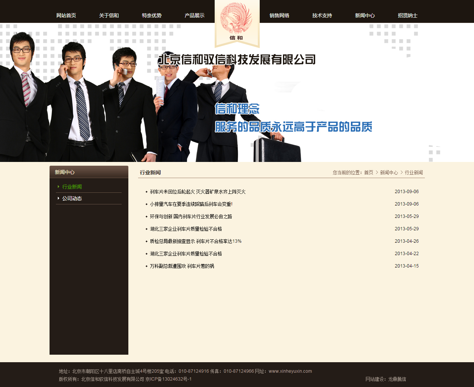Click the 龙鼎腾信 footer link

click(x=397, y=379)
